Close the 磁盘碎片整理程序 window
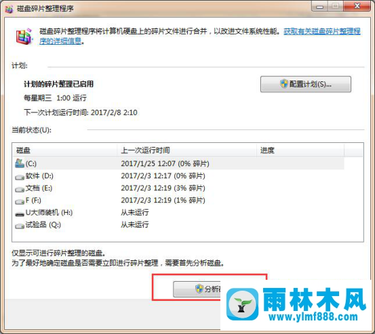375x334 pixels. pyautogui.click(x=357, y=6)
